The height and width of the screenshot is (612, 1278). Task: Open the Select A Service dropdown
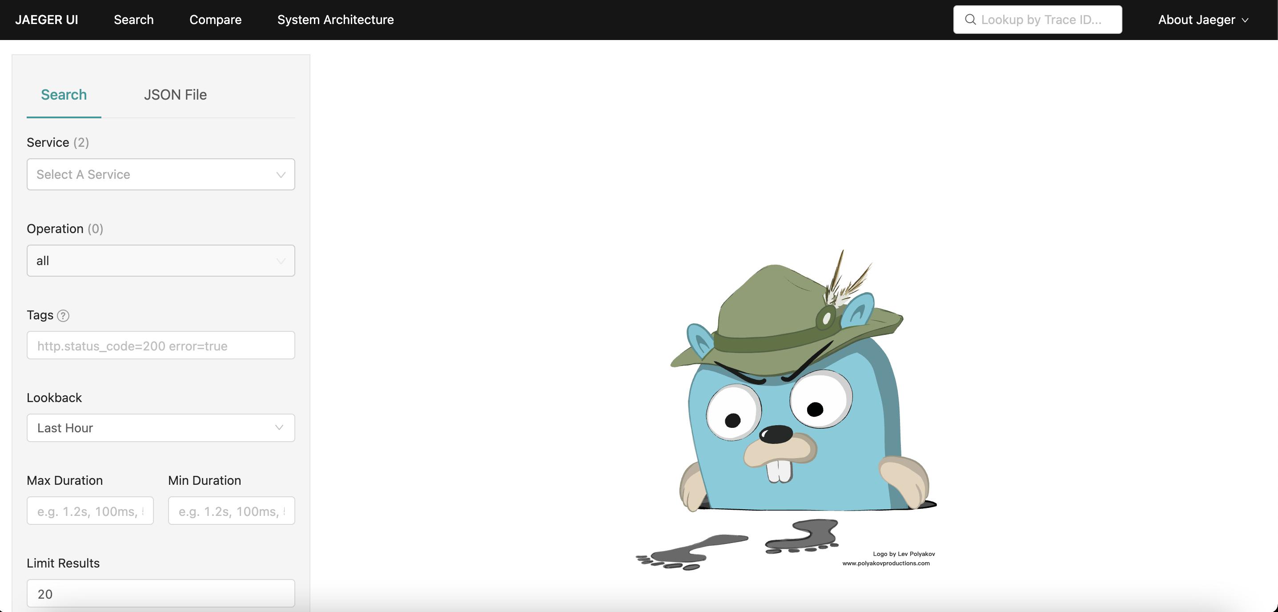click(161, 174)
